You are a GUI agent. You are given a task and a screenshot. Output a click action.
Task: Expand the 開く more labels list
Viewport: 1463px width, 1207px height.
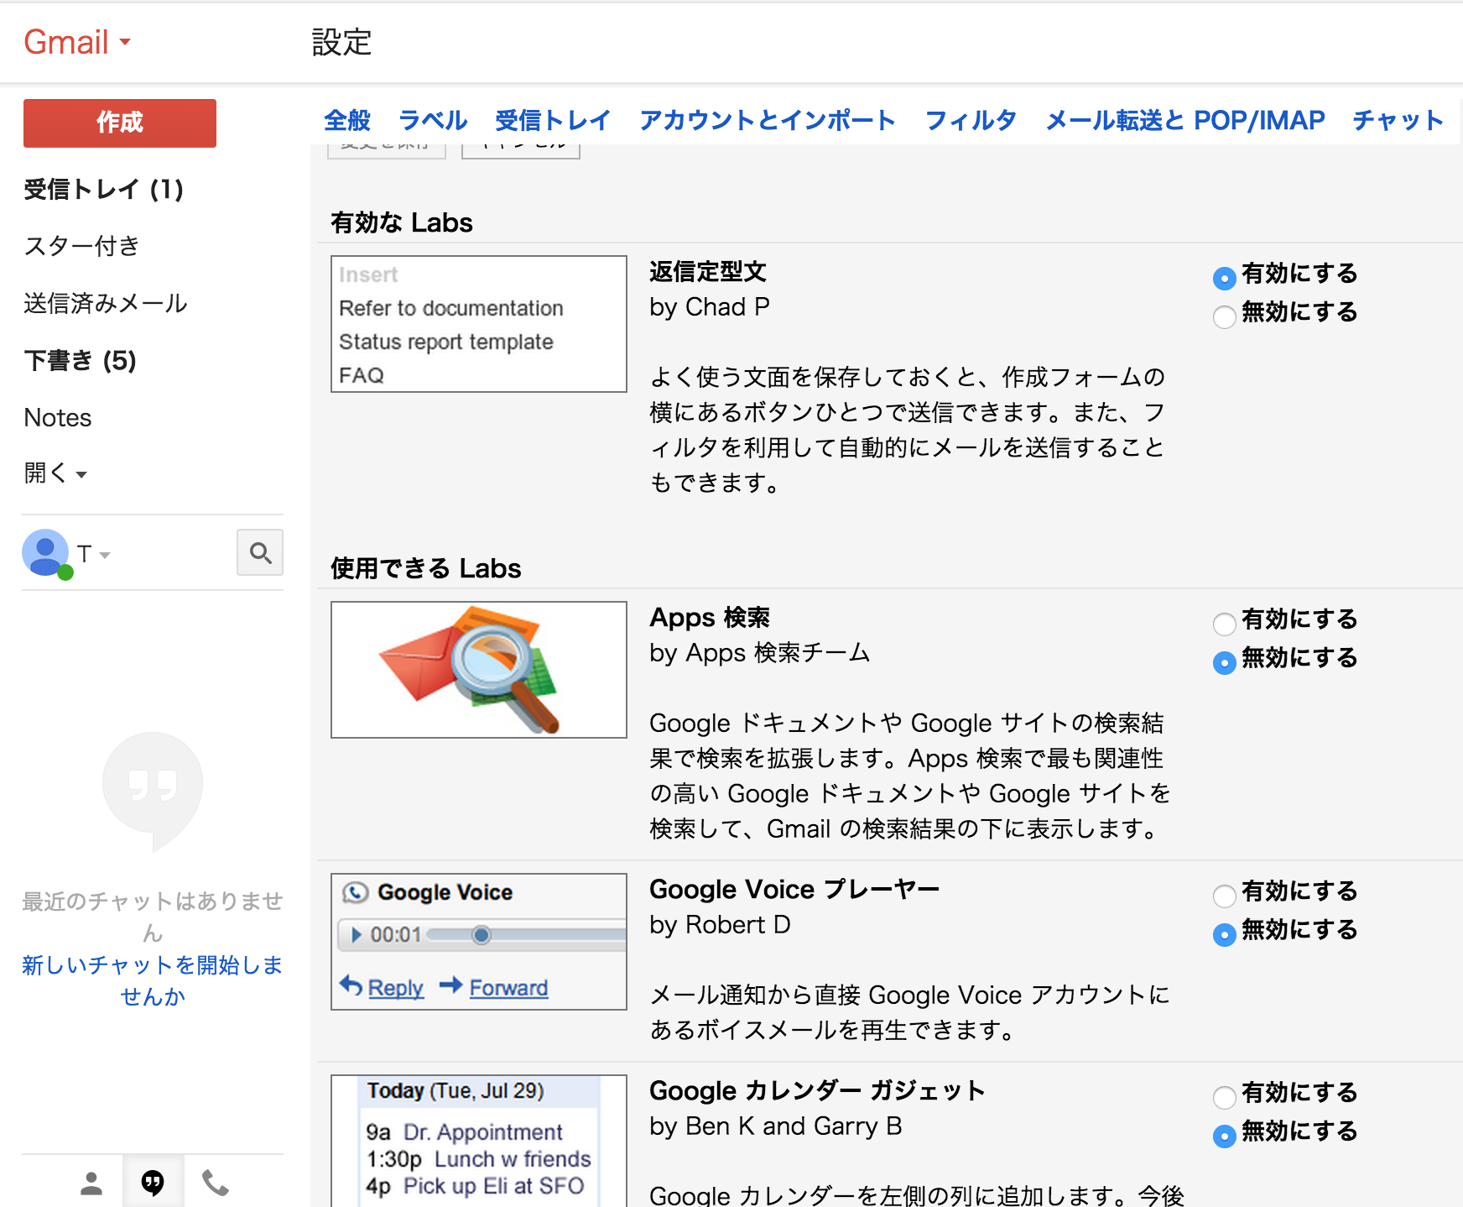55,473
